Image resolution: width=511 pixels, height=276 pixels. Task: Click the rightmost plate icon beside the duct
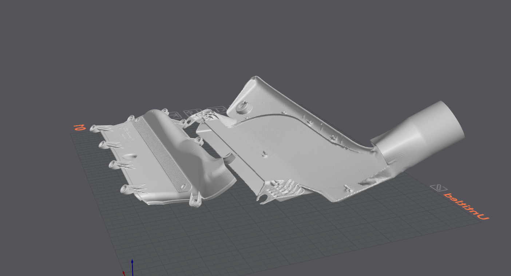218,110
